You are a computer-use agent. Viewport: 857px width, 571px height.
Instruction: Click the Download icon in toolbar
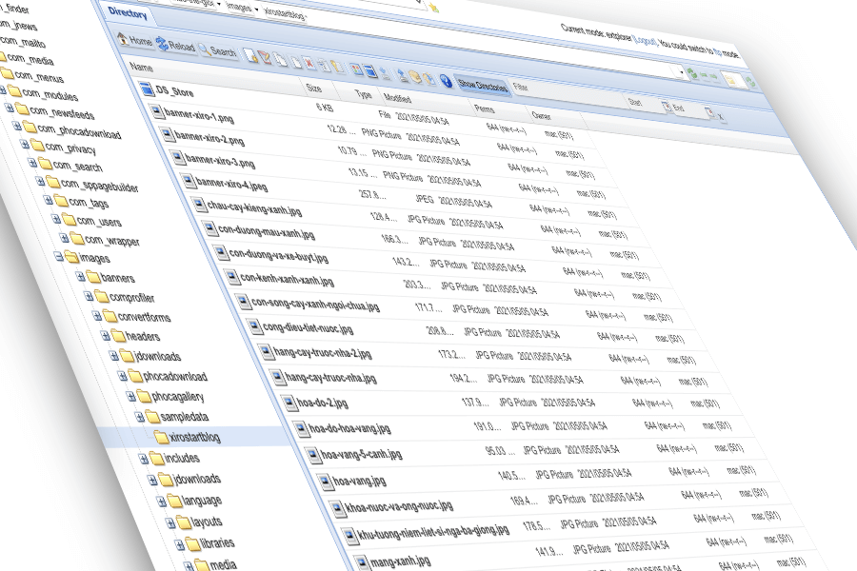coord(385,73)
